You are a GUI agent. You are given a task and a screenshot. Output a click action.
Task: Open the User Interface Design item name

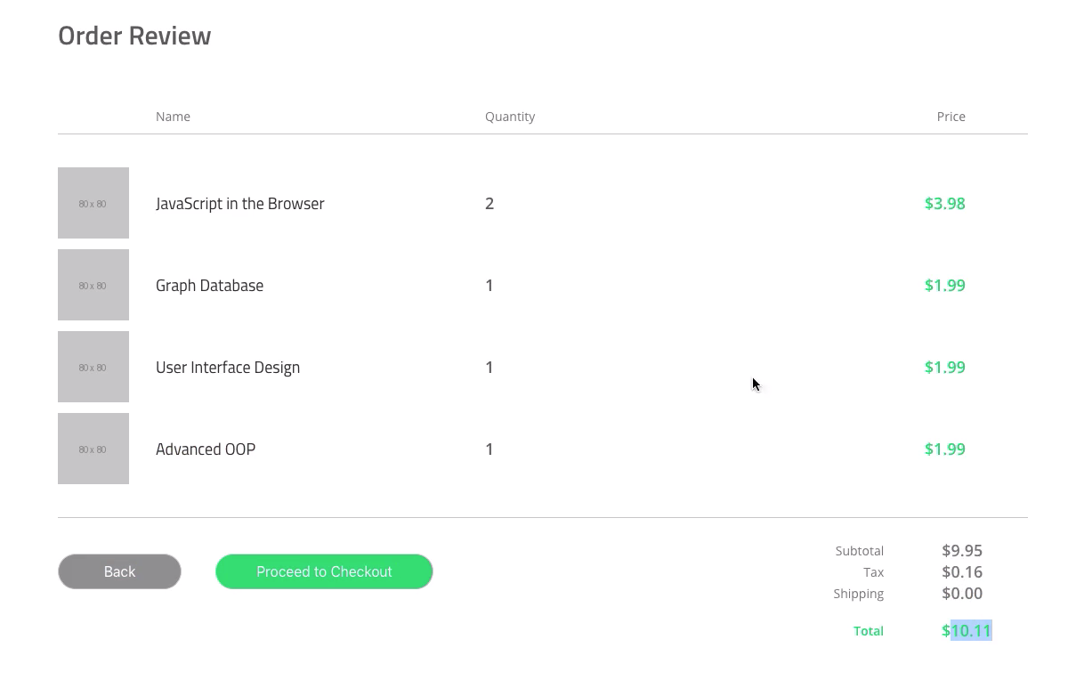[x=228, y=368]
